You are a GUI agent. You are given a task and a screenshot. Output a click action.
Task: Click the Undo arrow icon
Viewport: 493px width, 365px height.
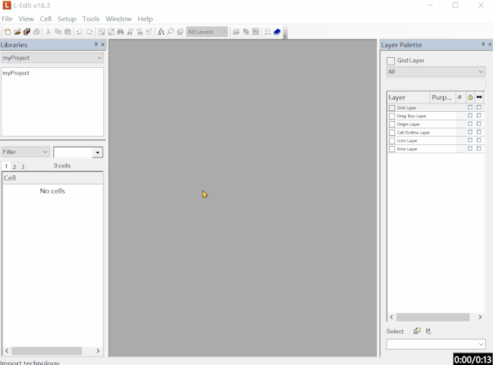(79, 32)
